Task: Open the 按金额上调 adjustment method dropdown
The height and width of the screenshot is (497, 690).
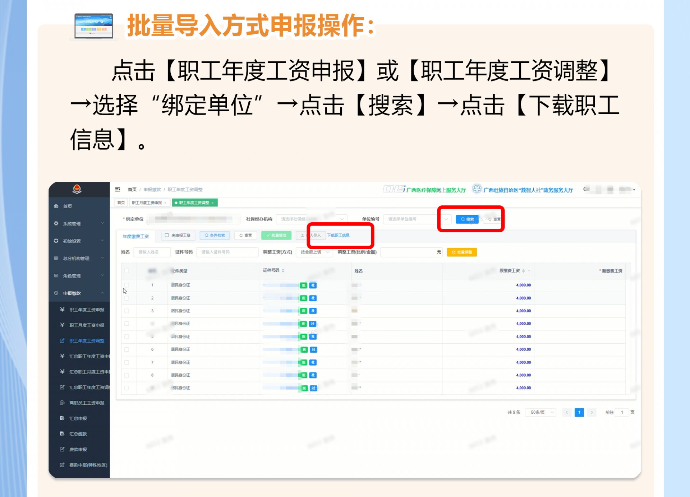Action: click(314, 252)
